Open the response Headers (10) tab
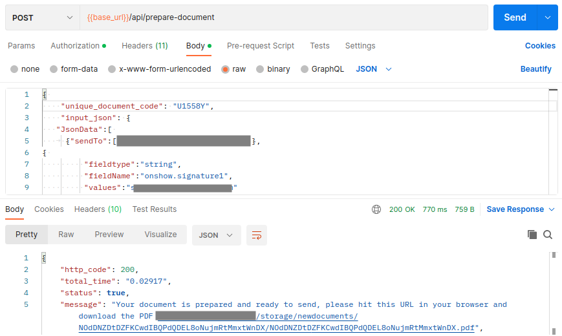Image resolution: width=562 pixels, height=336 pixels. 98,209
